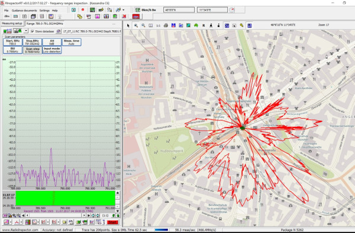Click the map zoom in magnifier
Viewport: 355px width, 233px height.
tap(136, 25)
